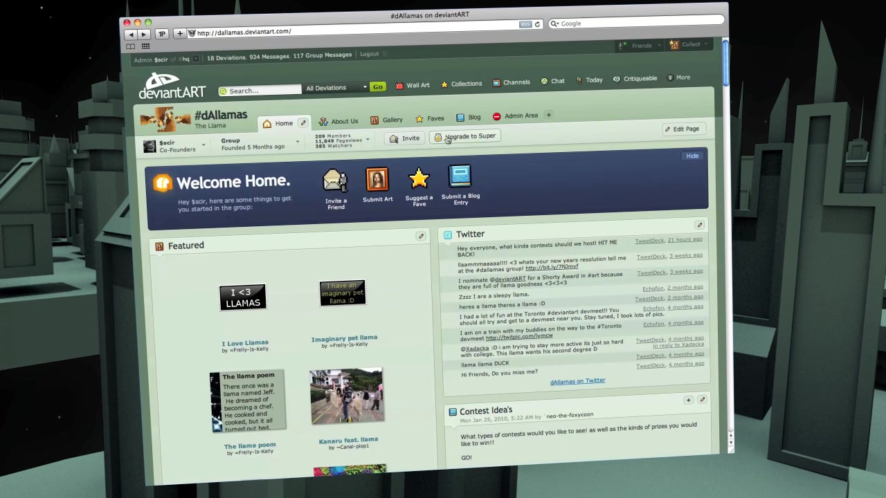Click pencil edit icon on Twitter box
The height and width of the screenshot is (498, 886).
tap(699, 225)
